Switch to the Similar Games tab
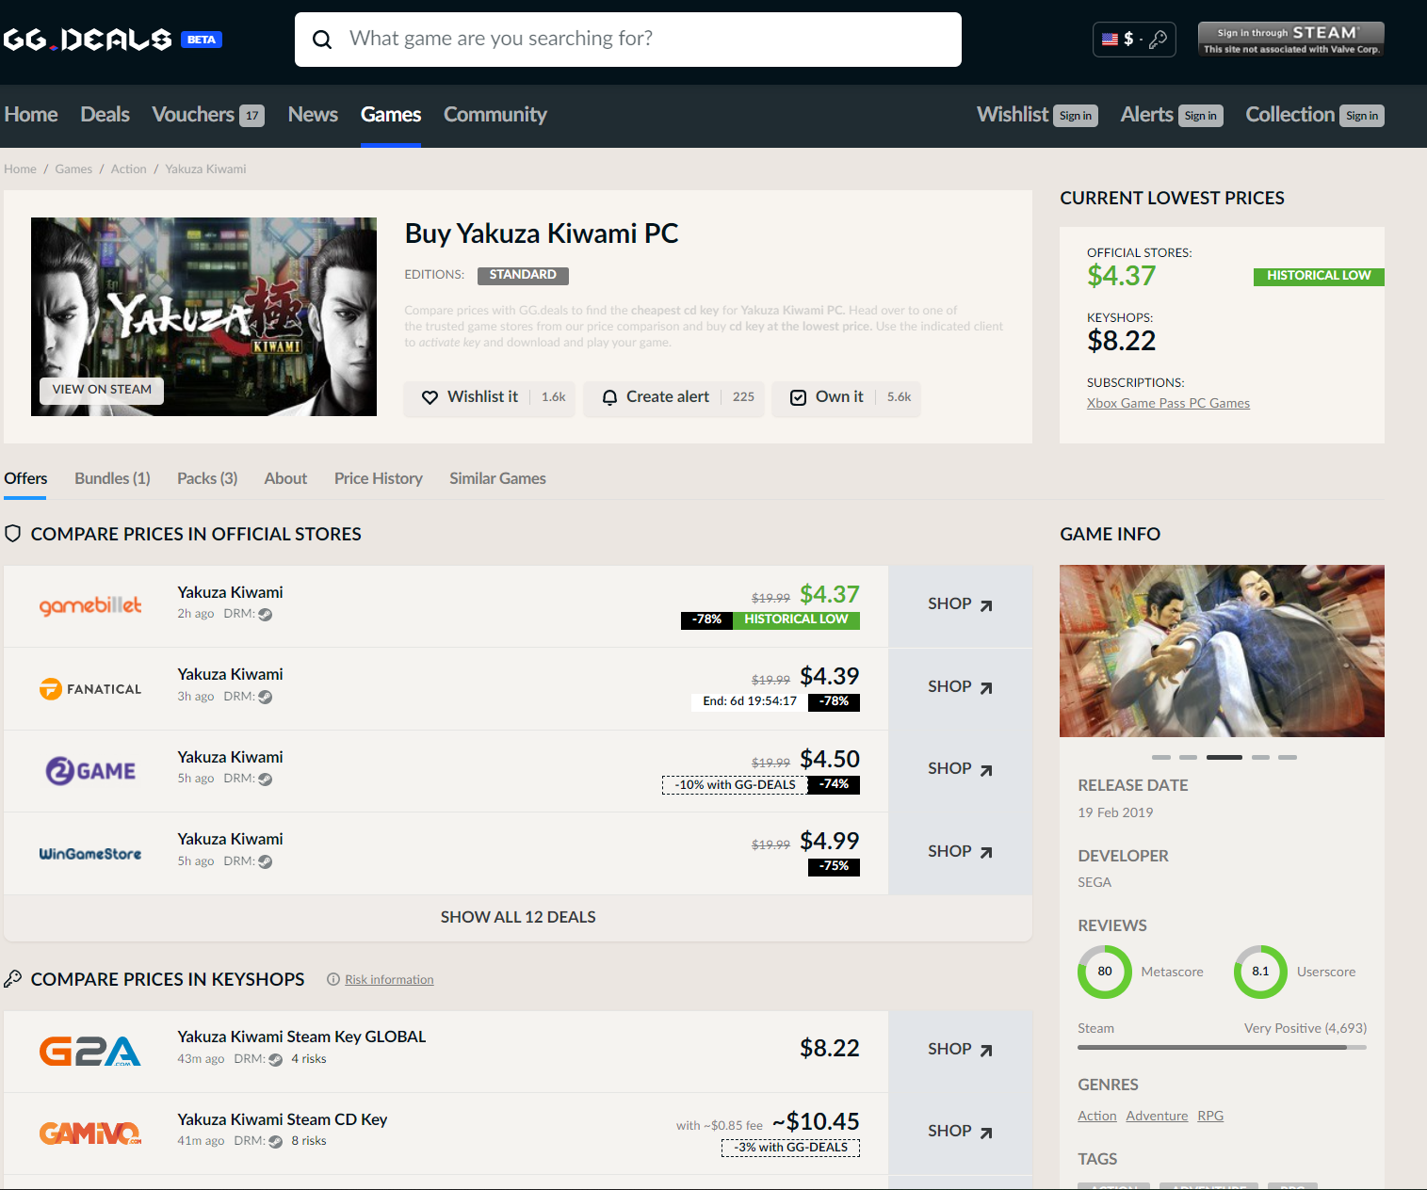The image size is (1427, 1190). pos(497,478)
